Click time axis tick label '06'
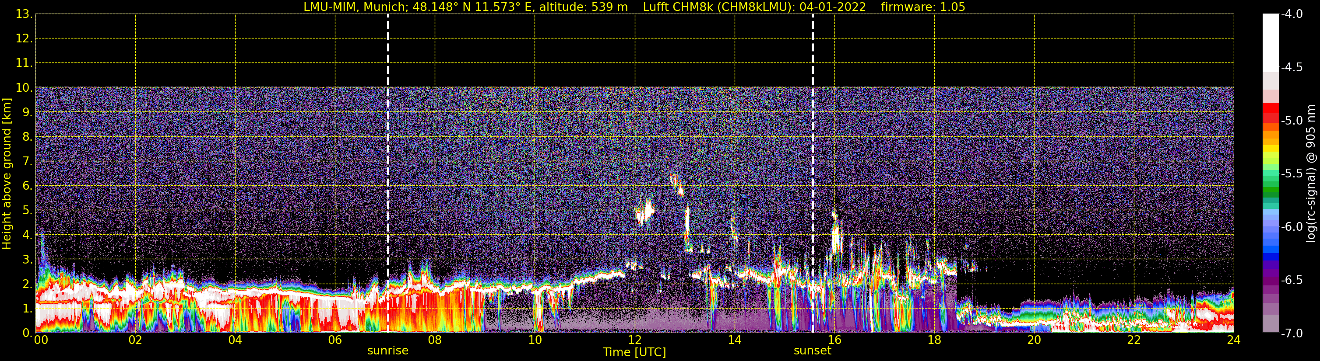Screen dimensions: 1320x361 (x=335, y=340)
